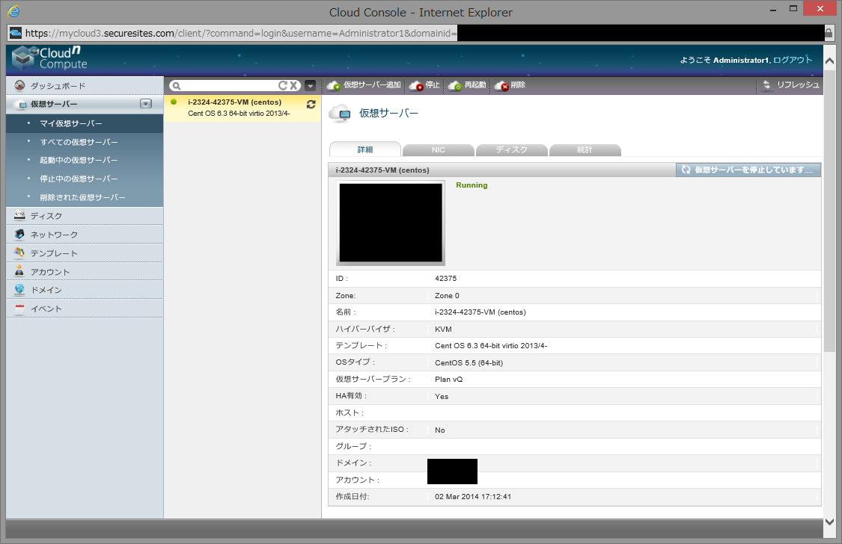Viewport: 842px width, 544px height.
Task: Switch to the 統計 statistics tab
Action: pyautogui.click(x=585, y=150)
